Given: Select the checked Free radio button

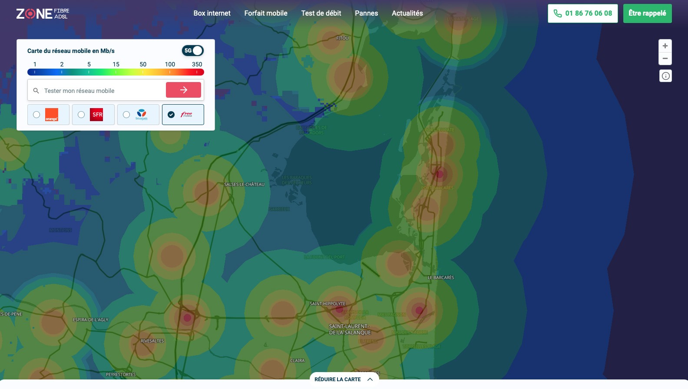Looking at the screenshot, I should [171, 115].
